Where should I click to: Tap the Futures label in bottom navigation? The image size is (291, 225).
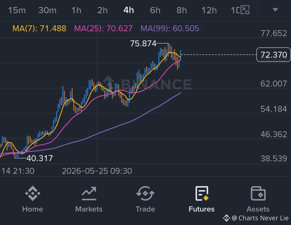click(x=202, y=209)
